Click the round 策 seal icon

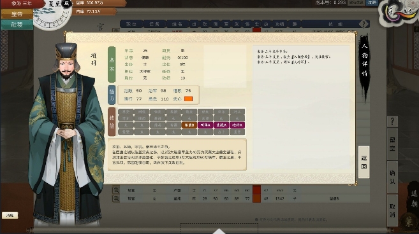pos(408,222)
